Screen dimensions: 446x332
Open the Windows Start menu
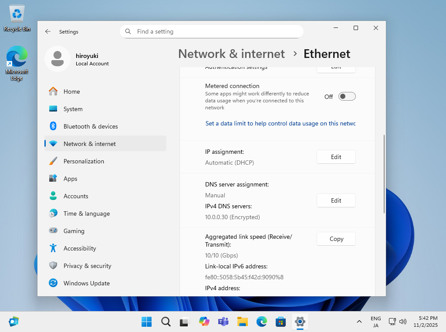click(147, 322)
